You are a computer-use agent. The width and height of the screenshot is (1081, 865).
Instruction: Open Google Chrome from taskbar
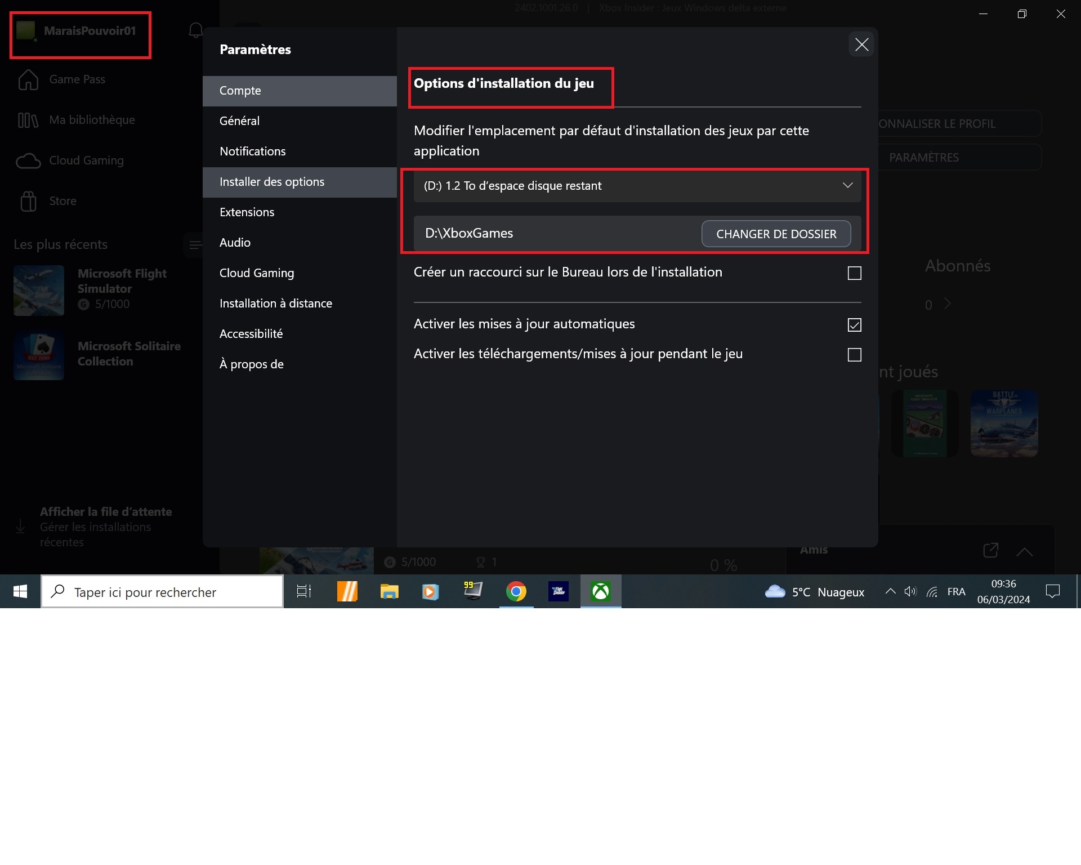click(x=516, y=591)
